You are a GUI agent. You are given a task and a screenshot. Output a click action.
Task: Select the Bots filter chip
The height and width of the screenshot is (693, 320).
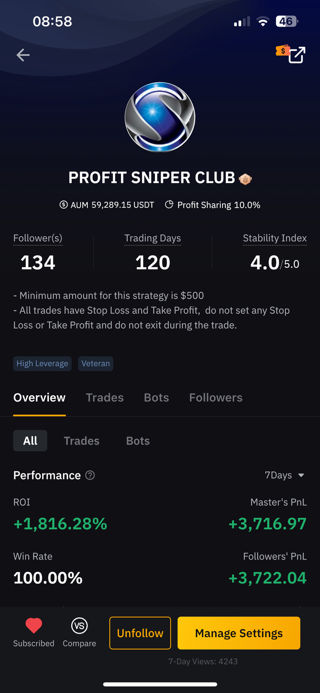138,441
